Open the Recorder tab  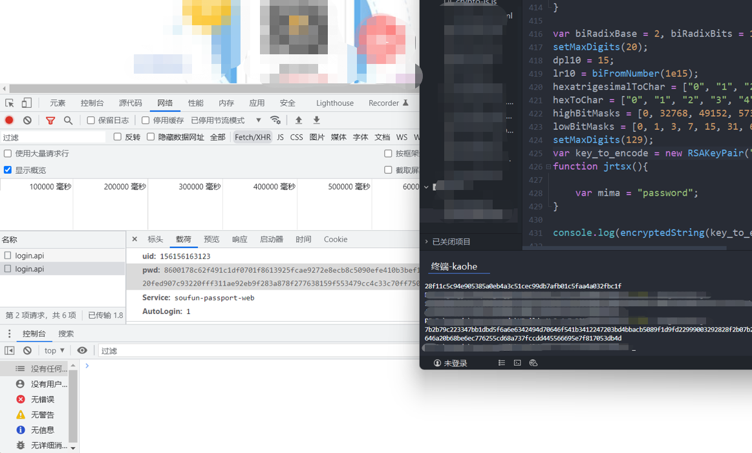coord(388,103)
